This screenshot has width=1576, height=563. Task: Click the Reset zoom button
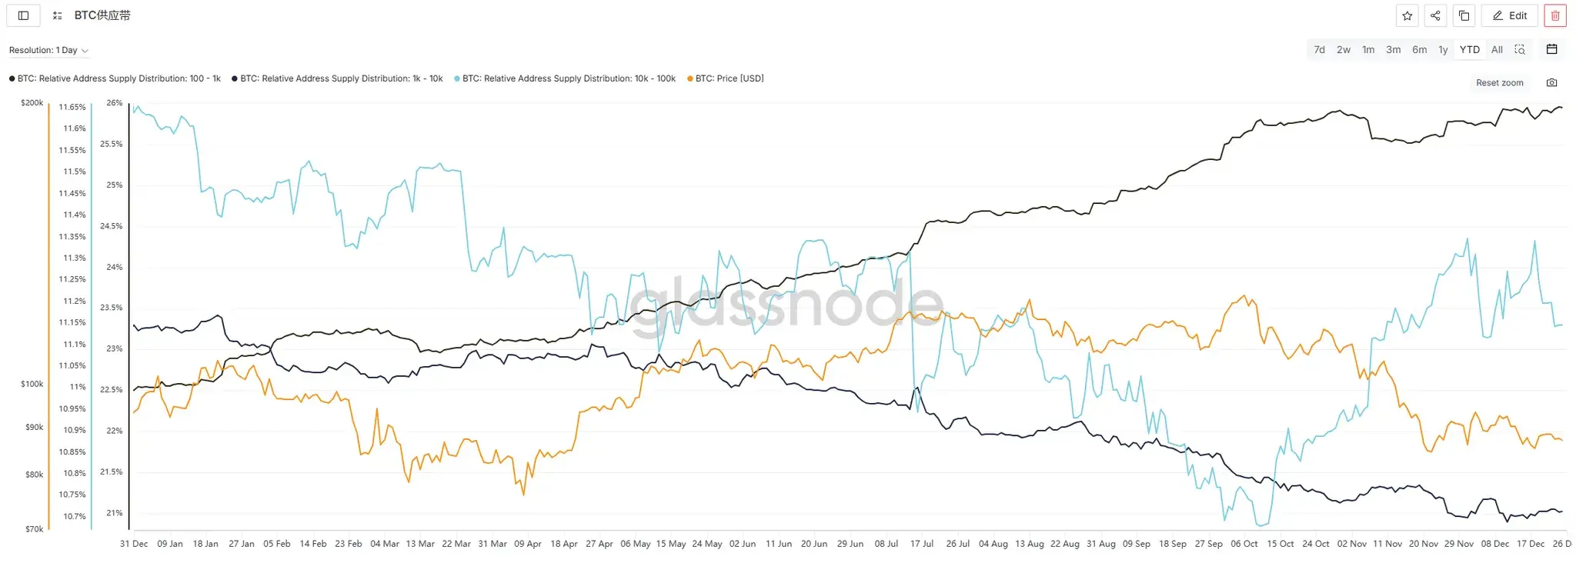click(x=1499, y=82)
